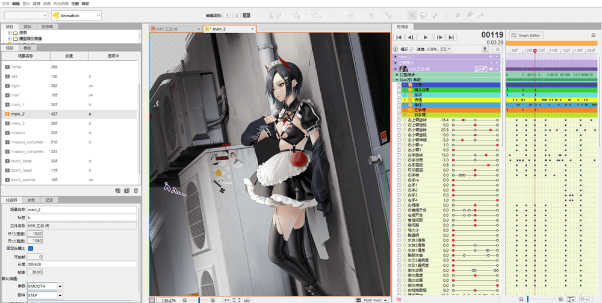Click the canvas zoom in magnifier icon
This screenshot has height=303, width=602.
[x=213, y=300]
